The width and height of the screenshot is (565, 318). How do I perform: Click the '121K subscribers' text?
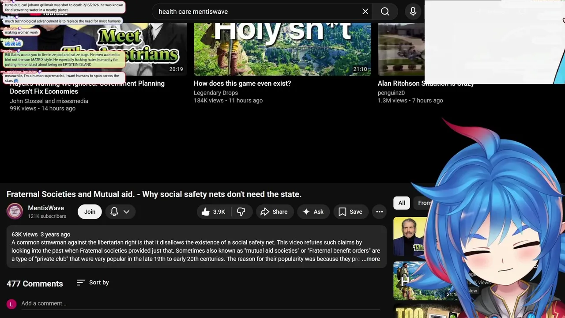click(x=47, y=216)
